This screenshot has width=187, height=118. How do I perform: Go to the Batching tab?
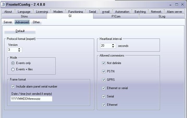click(140, 12)
